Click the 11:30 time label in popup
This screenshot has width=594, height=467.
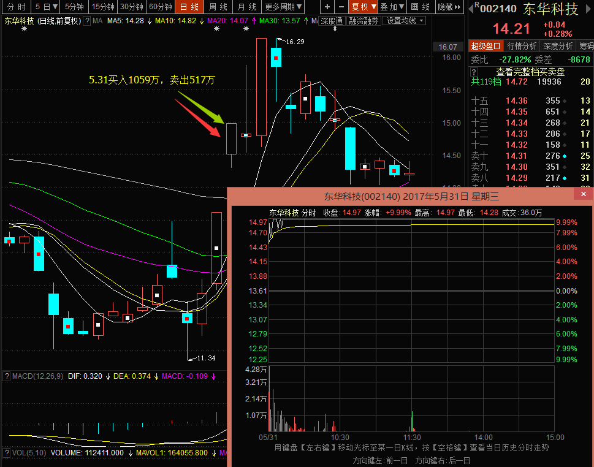pos(412,438)
